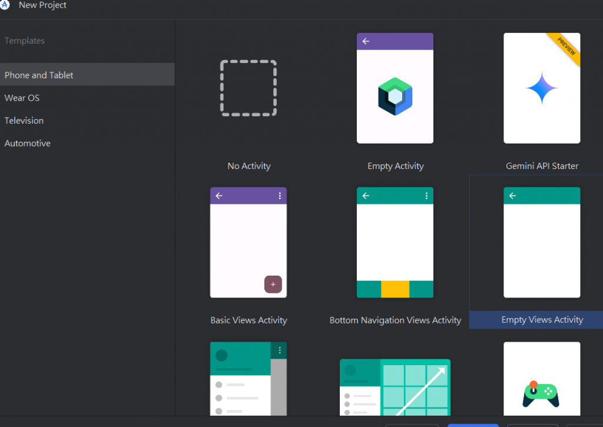Choose the Basic Views Activity template thumbnail
603x427 pixels.
coord(249,242)
